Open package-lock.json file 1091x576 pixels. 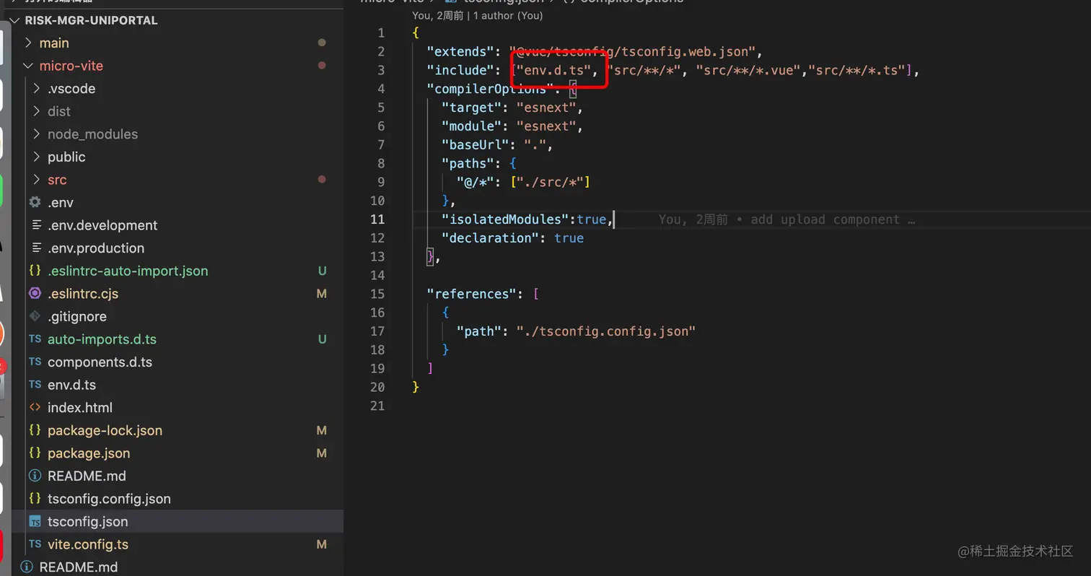click(105, 430)
